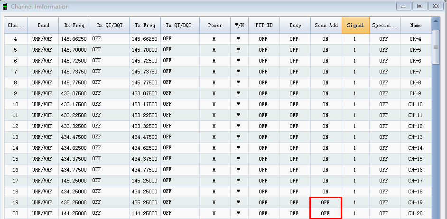Select Tx Freq cell 145.25000
Viewport: 447px width, 219px height.
[x=145, y=181]
